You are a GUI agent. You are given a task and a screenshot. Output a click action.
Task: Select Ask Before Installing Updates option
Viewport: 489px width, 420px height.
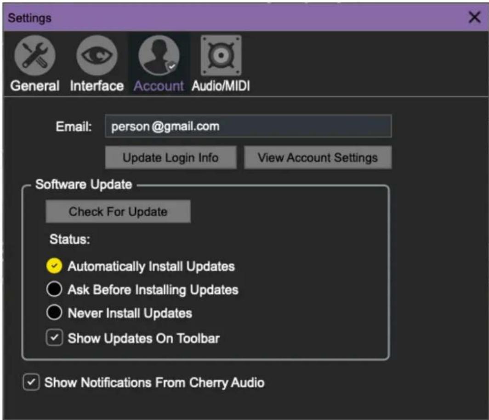54,289
